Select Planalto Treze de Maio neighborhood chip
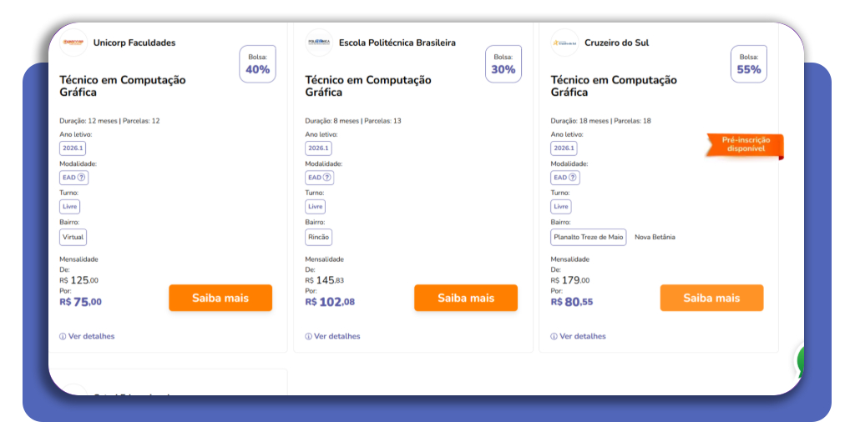The width and height of the screenshot is (855, 447). [x=589, y=238]
